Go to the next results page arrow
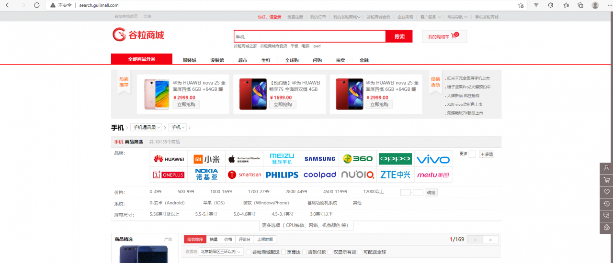This screenshot has width=613, height=263. [x=490, y=240]
